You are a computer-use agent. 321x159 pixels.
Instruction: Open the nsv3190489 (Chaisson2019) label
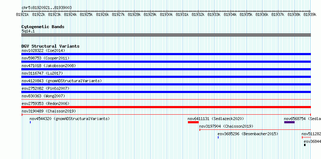coord(49,111)
